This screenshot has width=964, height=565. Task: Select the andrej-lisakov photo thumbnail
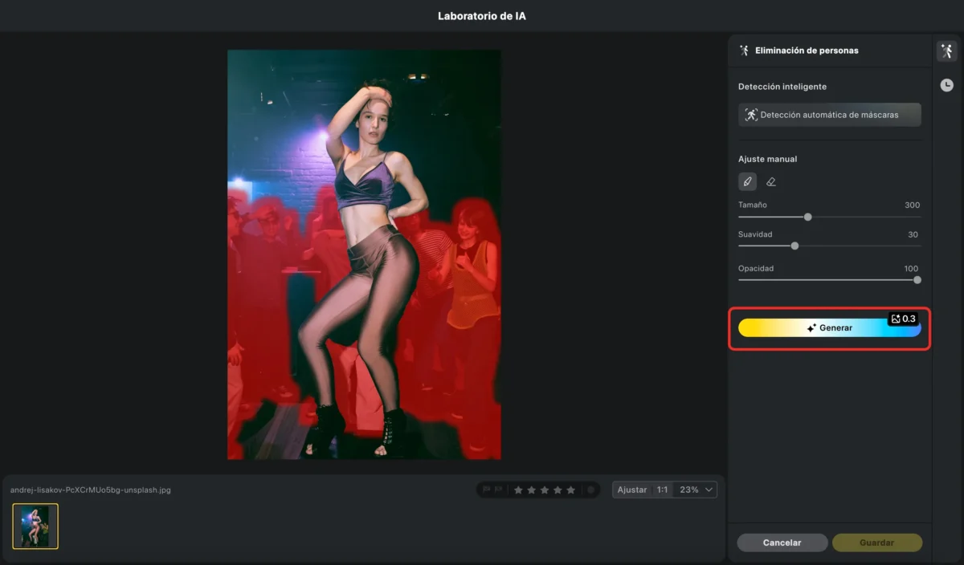click(35, 526)
